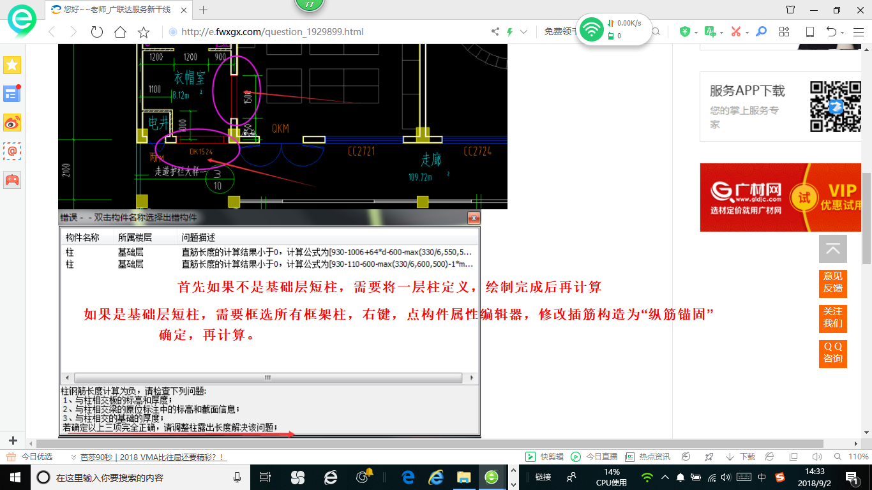
Task: Open the extensions grid icon
Action: tap(785, 32)
